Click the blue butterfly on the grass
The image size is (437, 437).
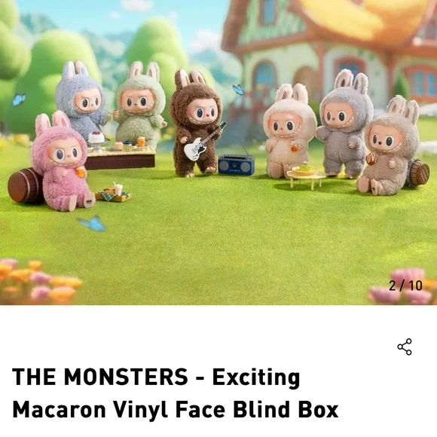pos(93,224)
